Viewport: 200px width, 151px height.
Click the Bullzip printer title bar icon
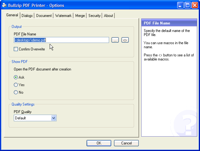point(4,5)
